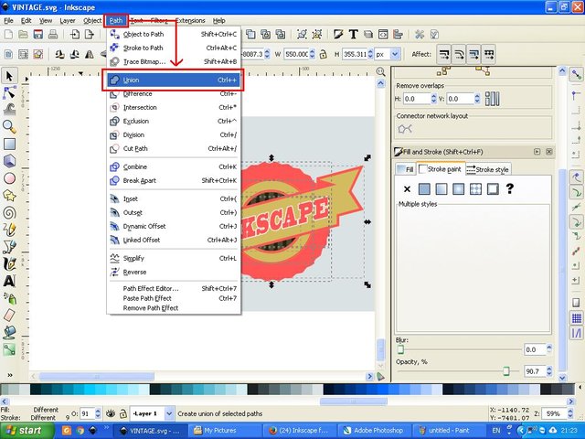585x439 pixels.
Task: Select the 3D Box tool
Action: [x=9, y=161]
